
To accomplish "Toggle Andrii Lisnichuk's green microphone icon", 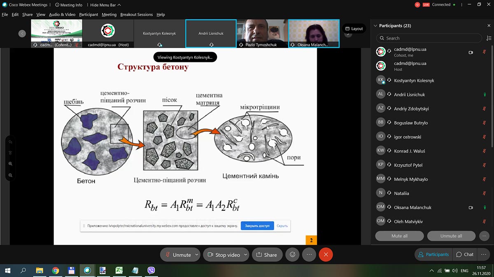I will point(485,95).
